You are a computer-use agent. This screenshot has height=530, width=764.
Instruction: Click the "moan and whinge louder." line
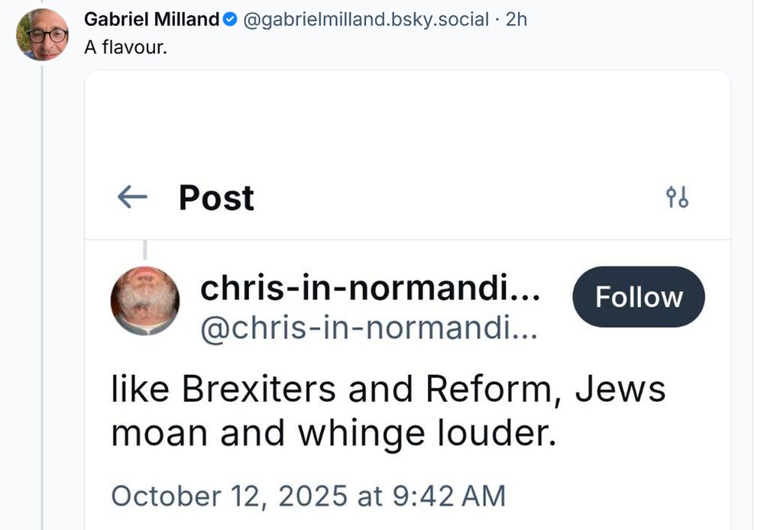331,434
